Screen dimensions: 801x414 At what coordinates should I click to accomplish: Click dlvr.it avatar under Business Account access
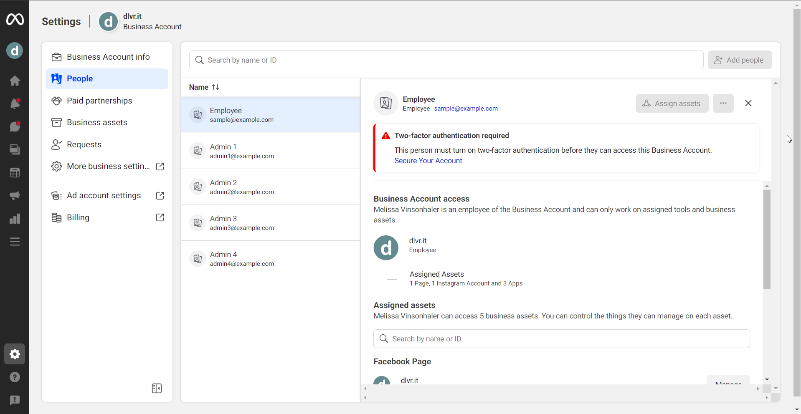click(x=386, y=248)
